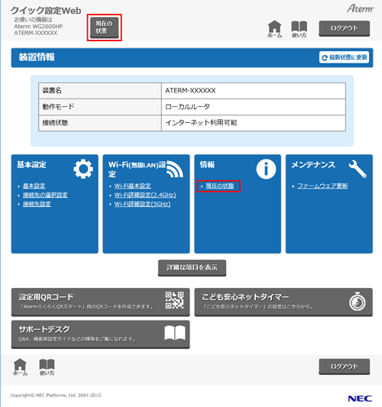This screenshot has width=382, height=407.
Task: Click the bottom Home (ホーム) icon
Action: pyautogui.click(x=20, y=367)
